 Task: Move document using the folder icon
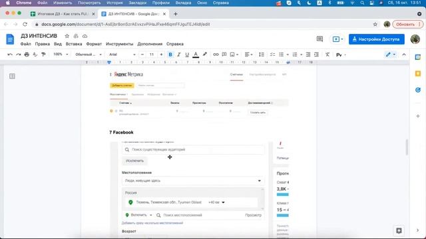(76, 36)
